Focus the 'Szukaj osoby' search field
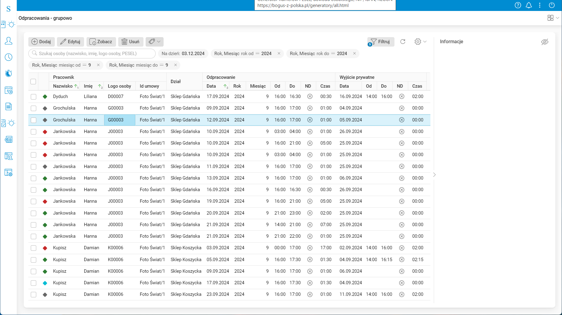Viewport: 562px width, 315px height. (92, 54)
